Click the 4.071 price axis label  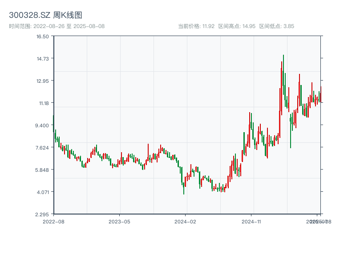pos(42,192)
